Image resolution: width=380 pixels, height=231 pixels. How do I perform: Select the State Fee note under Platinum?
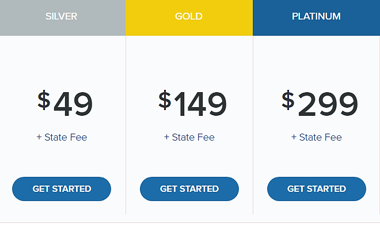coord(320,137)
